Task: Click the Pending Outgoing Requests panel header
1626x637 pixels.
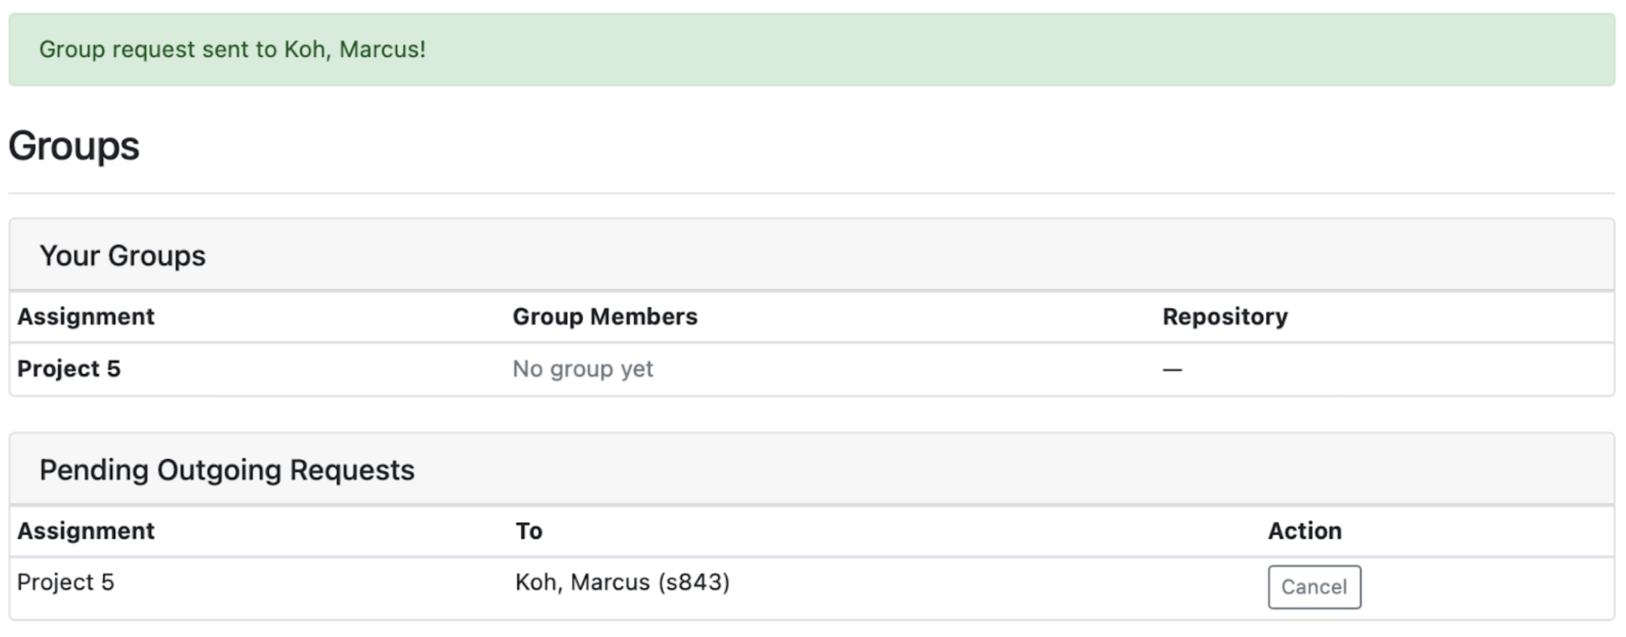Action: coord(226,470)
